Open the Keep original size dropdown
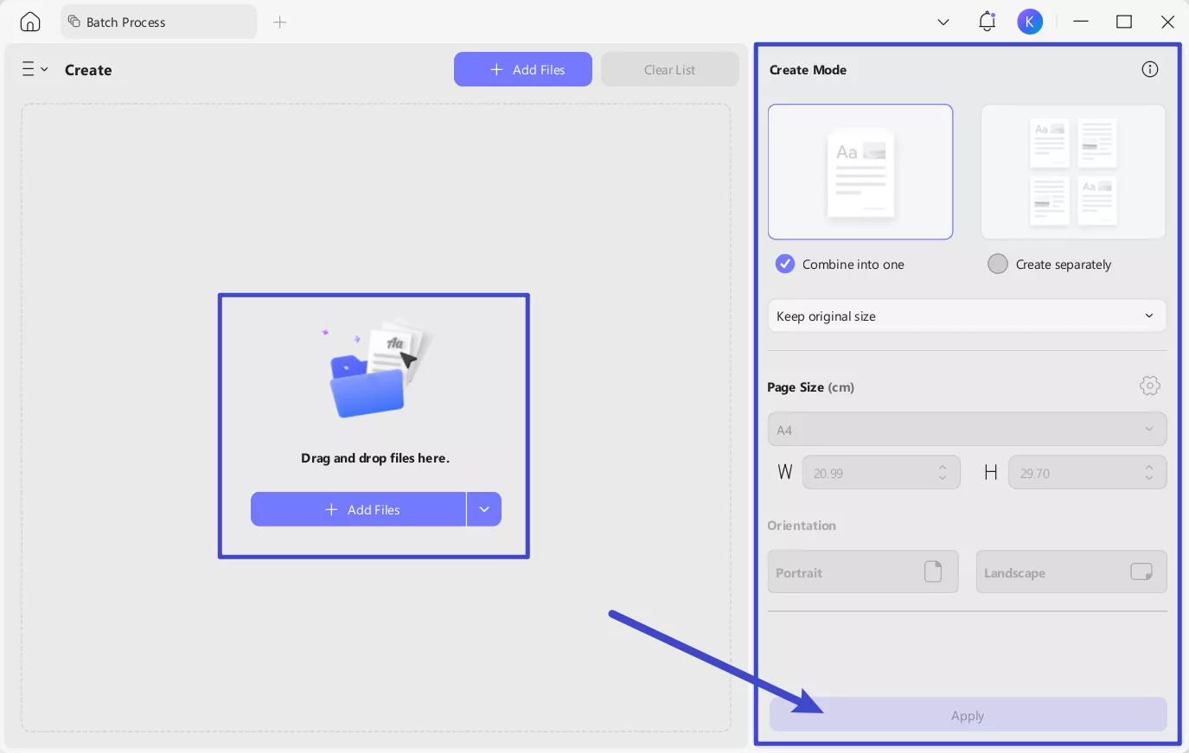 coord(967,316)
